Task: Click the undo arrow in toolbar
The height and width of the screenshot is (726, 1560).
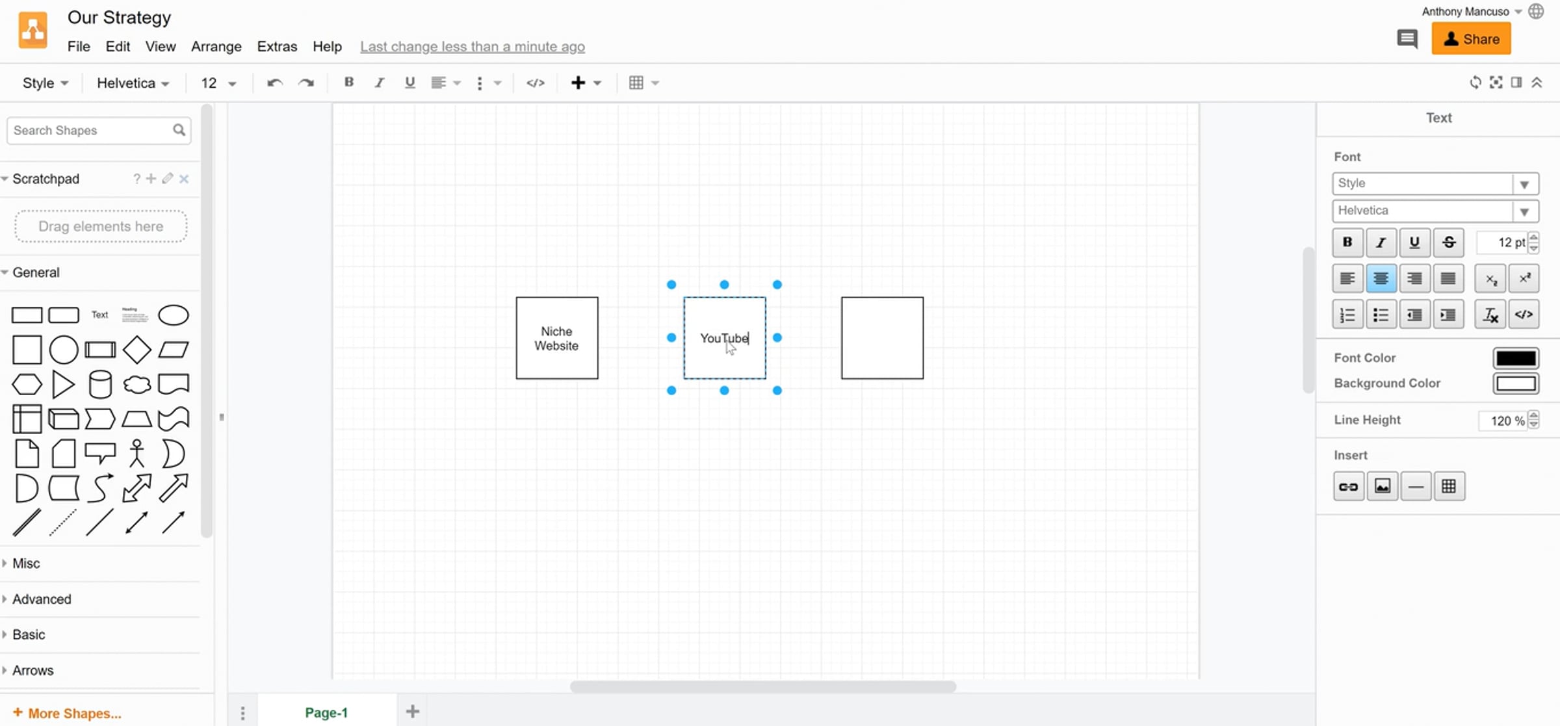Action: tap(274, 83)
